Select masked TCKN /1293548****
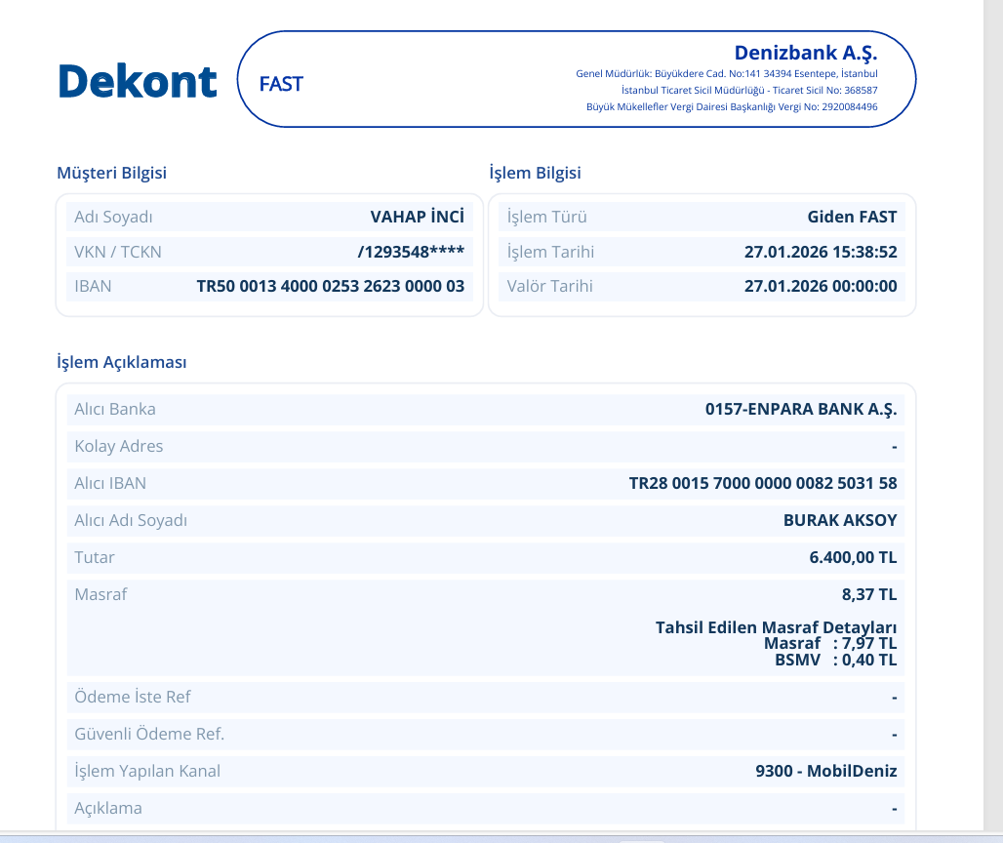Screen dimensions: 1003x843 point(411,252)
